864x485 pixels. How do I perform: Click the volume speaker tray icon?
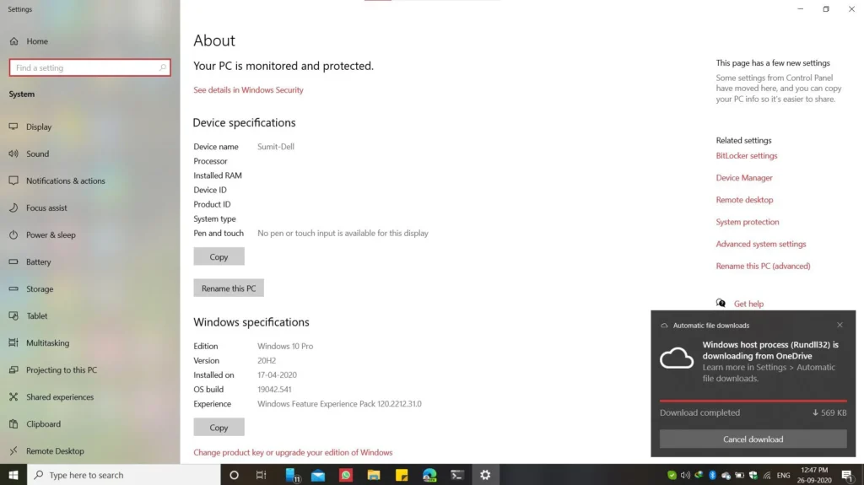click(685, 475)
